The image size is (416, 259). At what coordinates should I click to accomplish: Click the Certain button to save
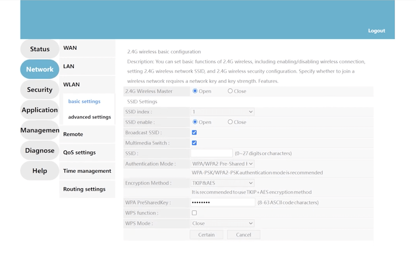click(x=206, y=235)
